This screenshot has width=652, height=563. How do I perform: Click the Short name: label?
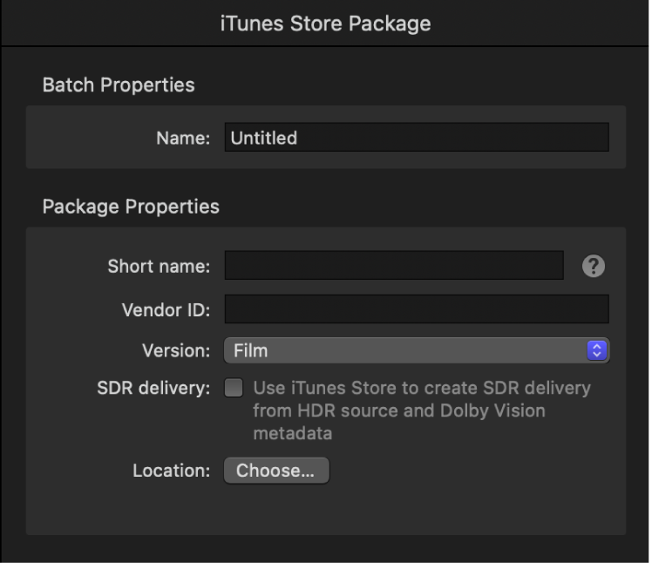click(x=157, y=267)
